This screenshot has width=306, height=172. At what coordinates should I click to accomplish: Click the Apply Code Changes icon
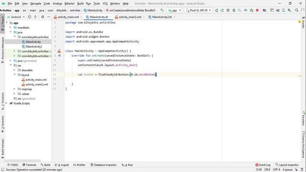(x=228, y=11)
